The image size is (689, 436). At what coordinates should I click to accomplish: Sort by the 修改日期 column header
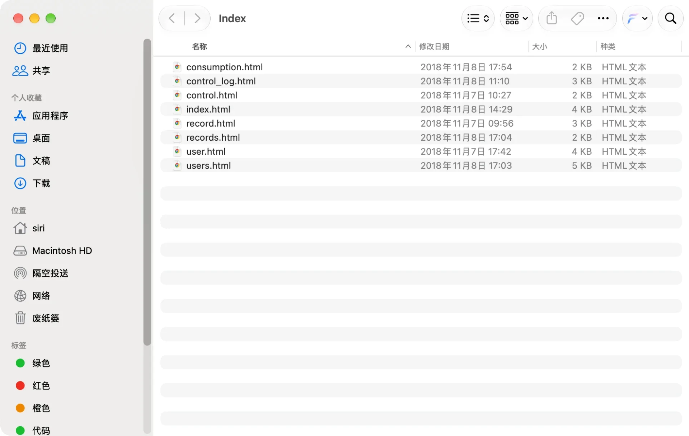pyautogui.click(x=434, y=47)
